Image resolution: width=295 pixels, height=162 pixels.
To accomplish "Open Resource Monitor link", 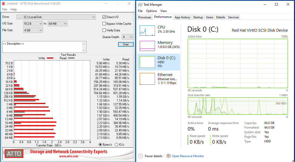I will 188,156.
